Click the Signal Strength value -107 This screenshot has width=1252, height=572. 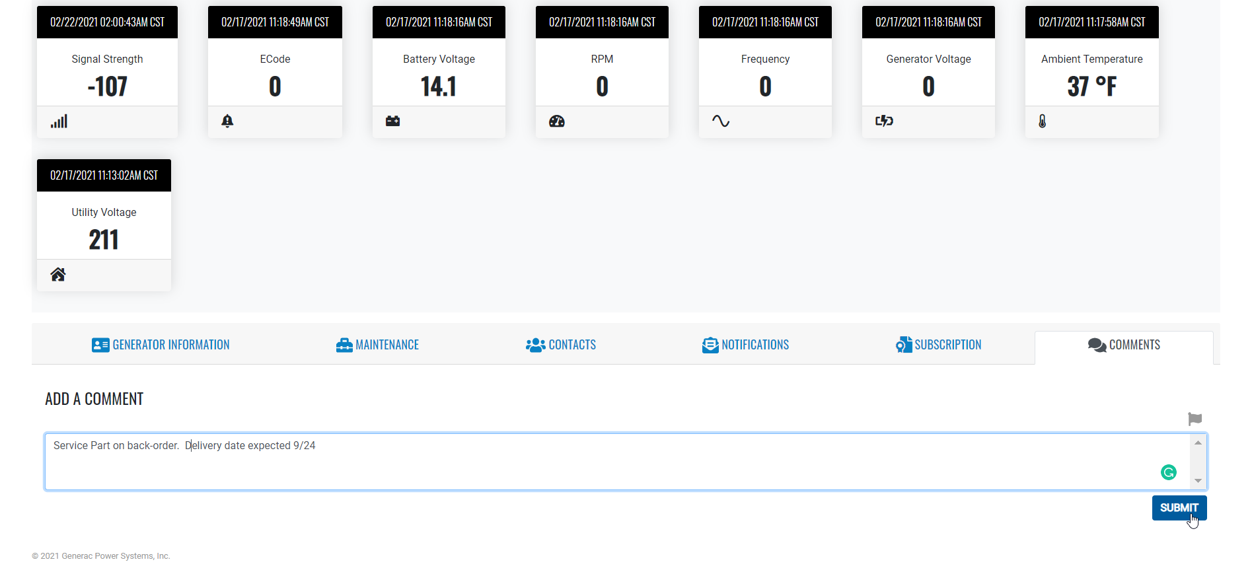click(107, 87)
